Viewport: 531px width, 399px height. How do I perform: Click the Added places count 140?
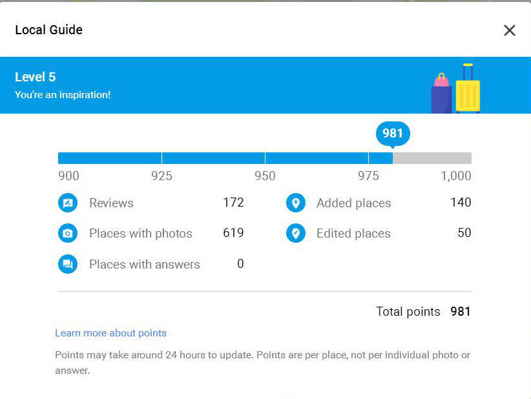coord(461,202)
